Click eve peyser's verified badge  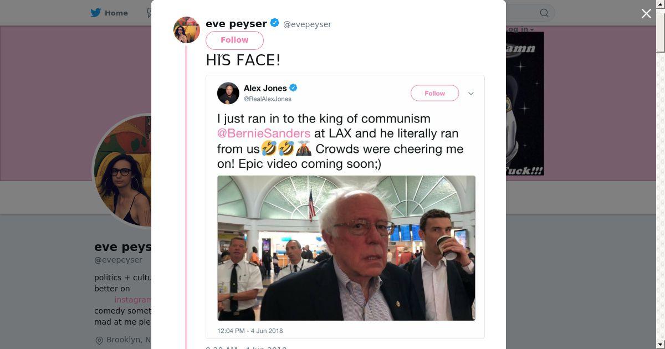(275, 23)
